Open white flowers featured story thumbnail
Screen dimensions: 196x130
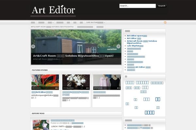(76, 82)
